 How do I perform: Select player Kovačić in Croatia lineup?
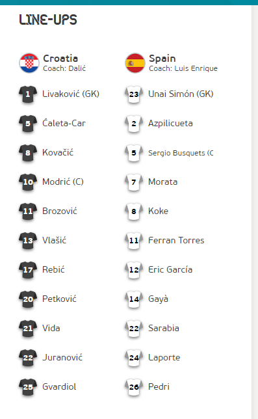pos(58,153)
